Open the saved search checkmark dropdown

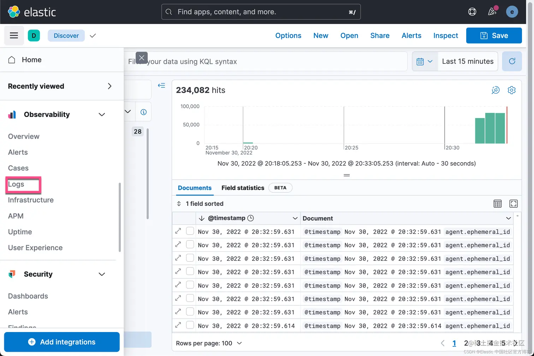point(93,36)
